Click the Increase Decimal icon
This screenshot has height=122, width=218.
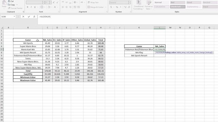(125, 7)
